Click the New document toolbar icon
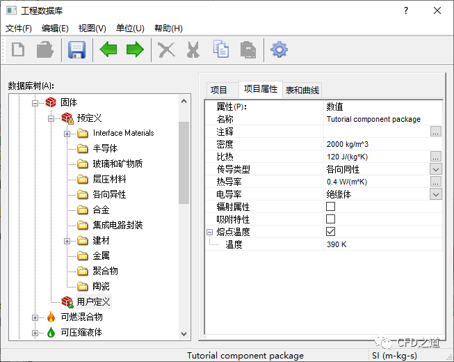Image resolution: width=454 pixels, height=362 pixels. 19,50
